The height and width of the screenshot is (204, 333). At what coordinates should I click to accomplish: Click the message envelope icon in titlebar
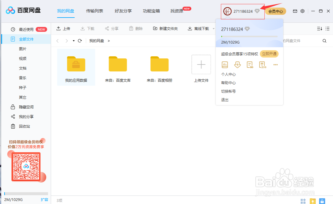point(295,11)
